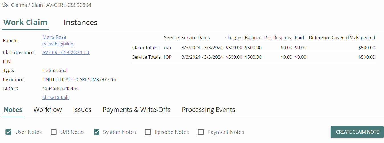Open the Workflow tab
Image resolution: width=384 pixels, height=143 pixels.
48,110
